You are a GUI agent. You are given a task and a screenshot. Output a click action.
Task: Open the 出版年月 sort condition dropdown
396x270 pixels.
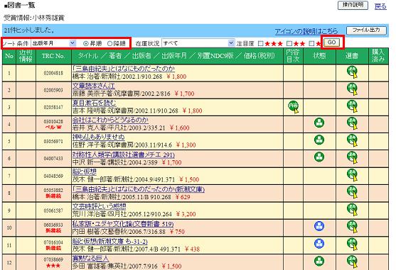(53, 43)
